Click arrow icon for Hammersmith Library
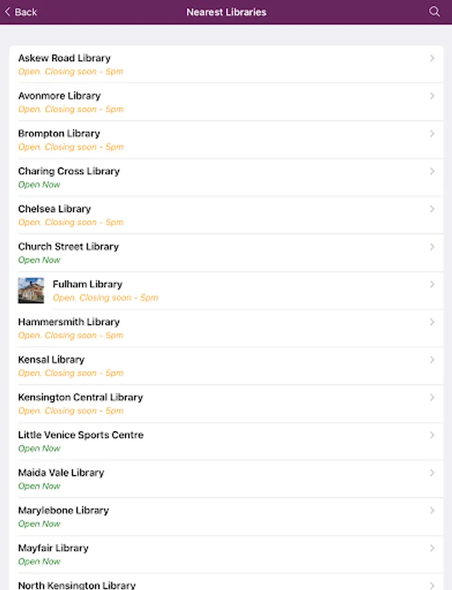This screenshot has height=590, width=452. [432, 322]
